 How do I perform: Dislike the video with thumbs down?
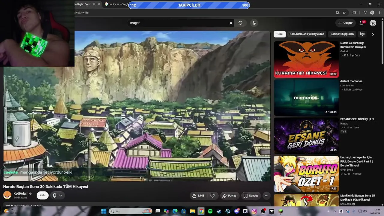click(x=212, y=196)
